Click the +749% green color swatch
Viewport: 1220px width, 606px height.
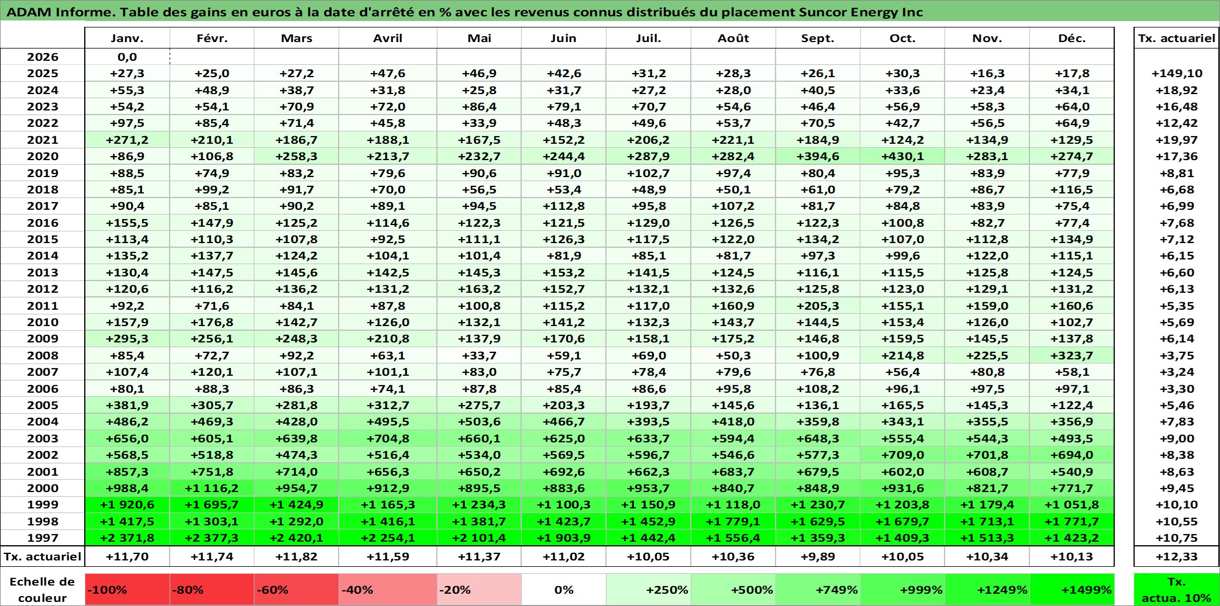818,590
